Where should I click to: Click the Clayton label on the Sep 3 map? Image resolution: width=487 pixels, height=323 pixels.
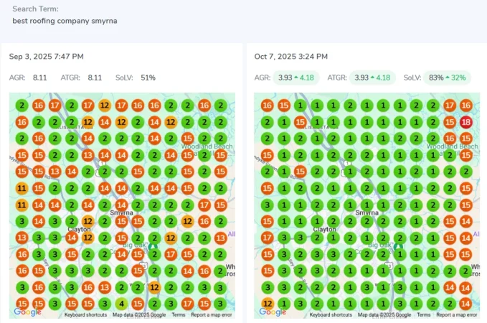[x=79, y=230]
